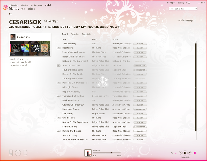This screenshot has height=161, width=207.
Task: Click the MP3 badge beside The Sound Of Settling
Action: (x=58, y=96)
